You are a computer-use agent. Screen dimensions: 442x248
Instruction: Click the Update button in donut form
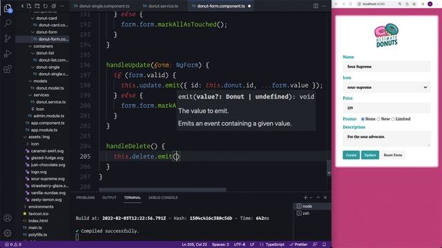click(x=370, y=155)
